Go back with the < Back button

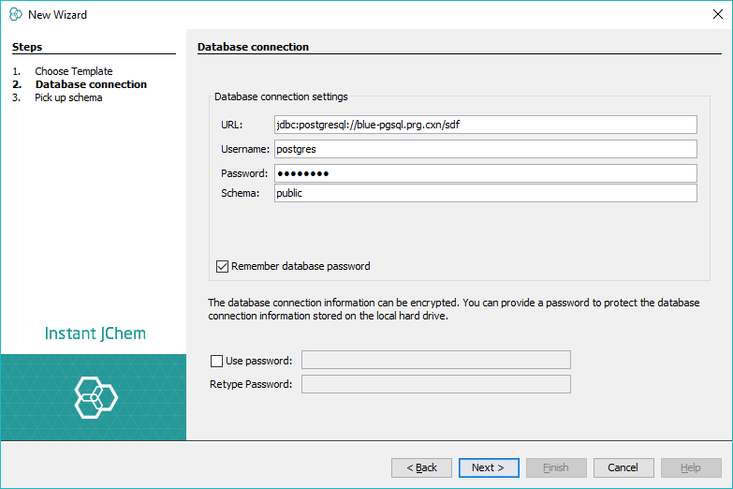tap(421, 467)
